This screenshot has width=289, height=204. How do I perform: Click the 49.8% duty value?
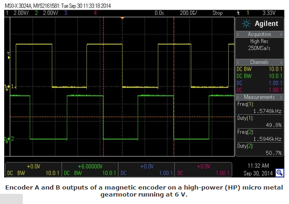274,125
